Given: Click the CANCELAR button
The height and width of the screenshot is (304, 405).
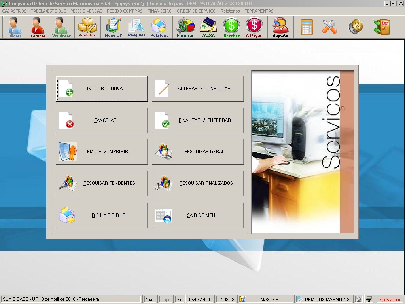Looking at the screenshot, I should [102, 120].
